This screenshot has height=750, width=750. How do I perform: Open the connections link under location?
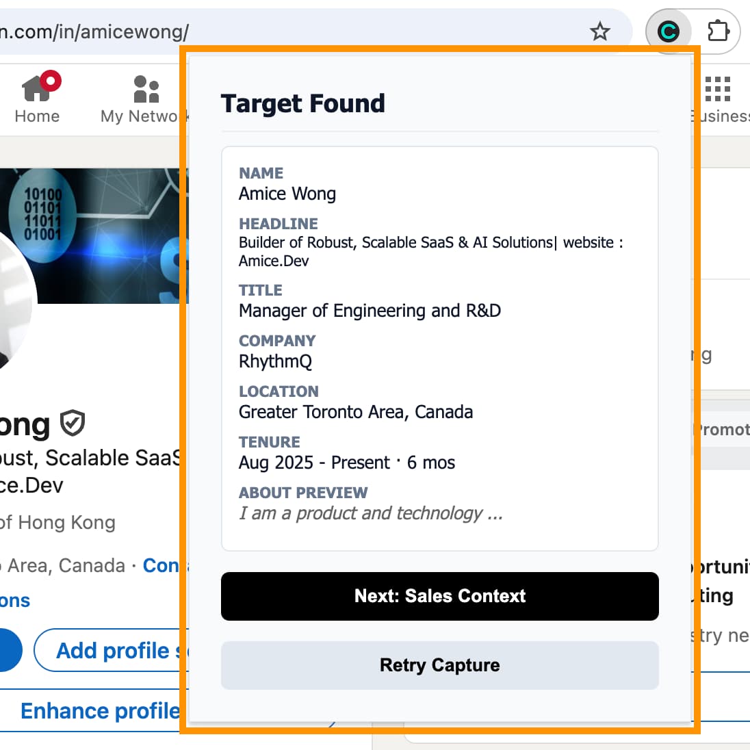click(x=15, y=600)
